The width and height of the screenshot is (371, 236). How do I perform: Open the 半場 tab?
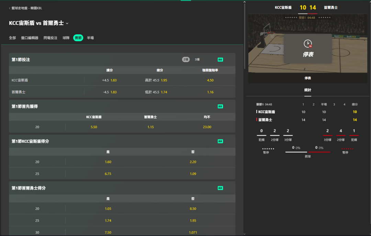pyautogui.click(x=90, y=38)
